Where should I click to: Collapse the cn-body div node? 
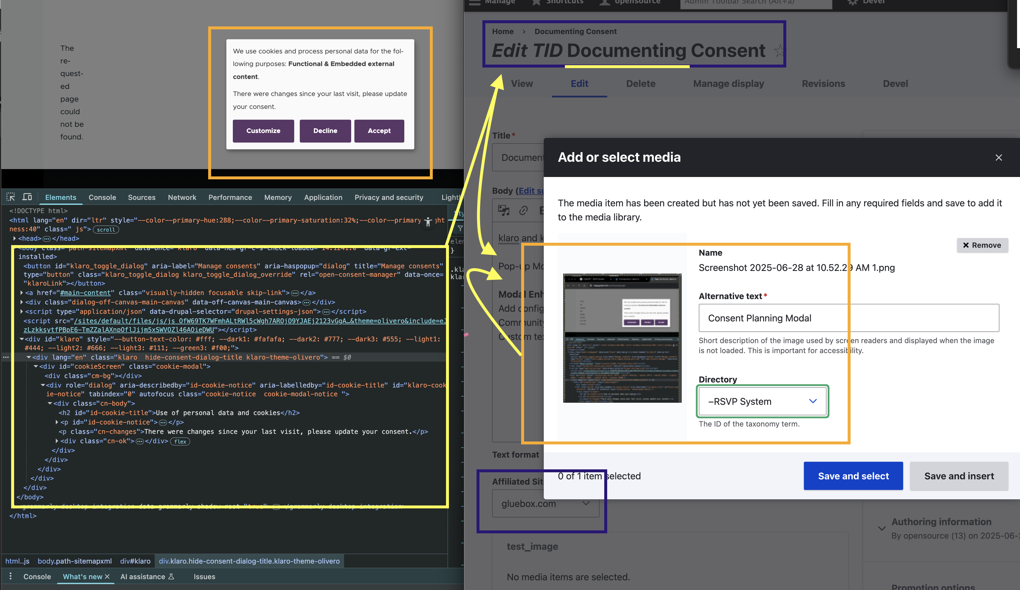[50, 403]
